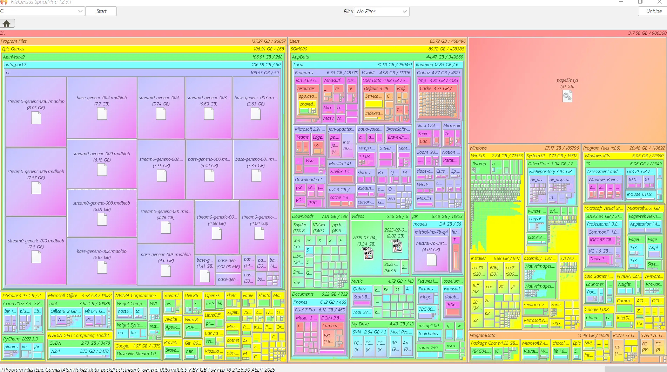This screenshot has width=667, height=372.
Task: Select the AlanWake2 folder header
Action: point(143,57)
